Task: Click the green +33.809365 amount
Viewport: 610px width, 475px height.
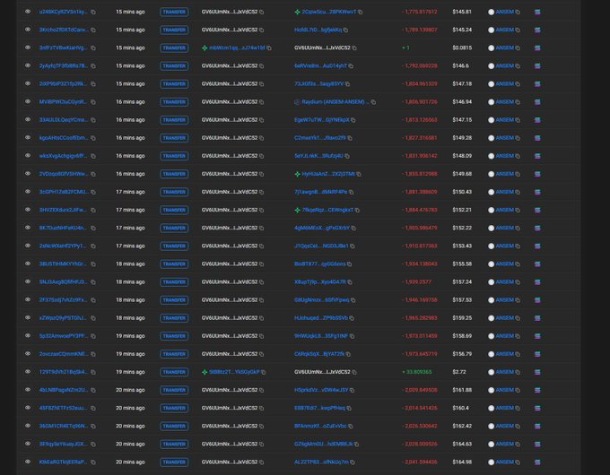Action: coord(416,372)
